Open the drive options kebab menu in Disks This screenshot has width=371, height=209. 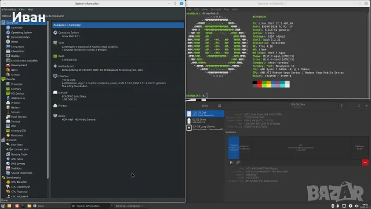click(x=341, y=106)
